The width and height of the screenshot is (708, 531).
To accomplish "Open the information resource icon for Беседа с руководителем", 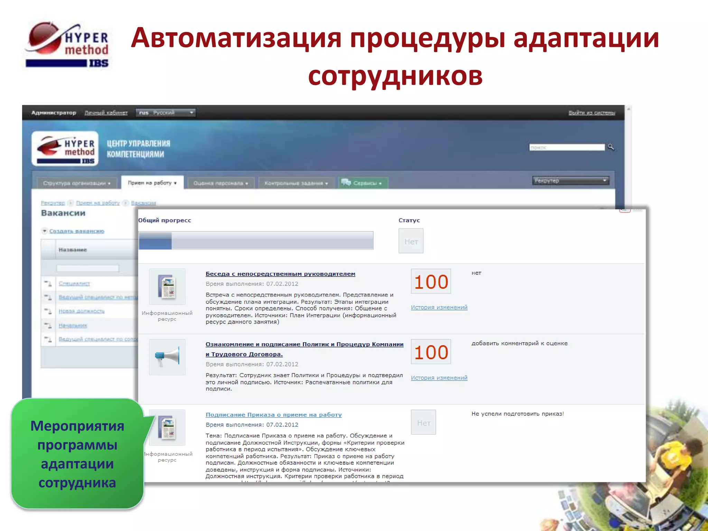I will click(x=167, y=287).
